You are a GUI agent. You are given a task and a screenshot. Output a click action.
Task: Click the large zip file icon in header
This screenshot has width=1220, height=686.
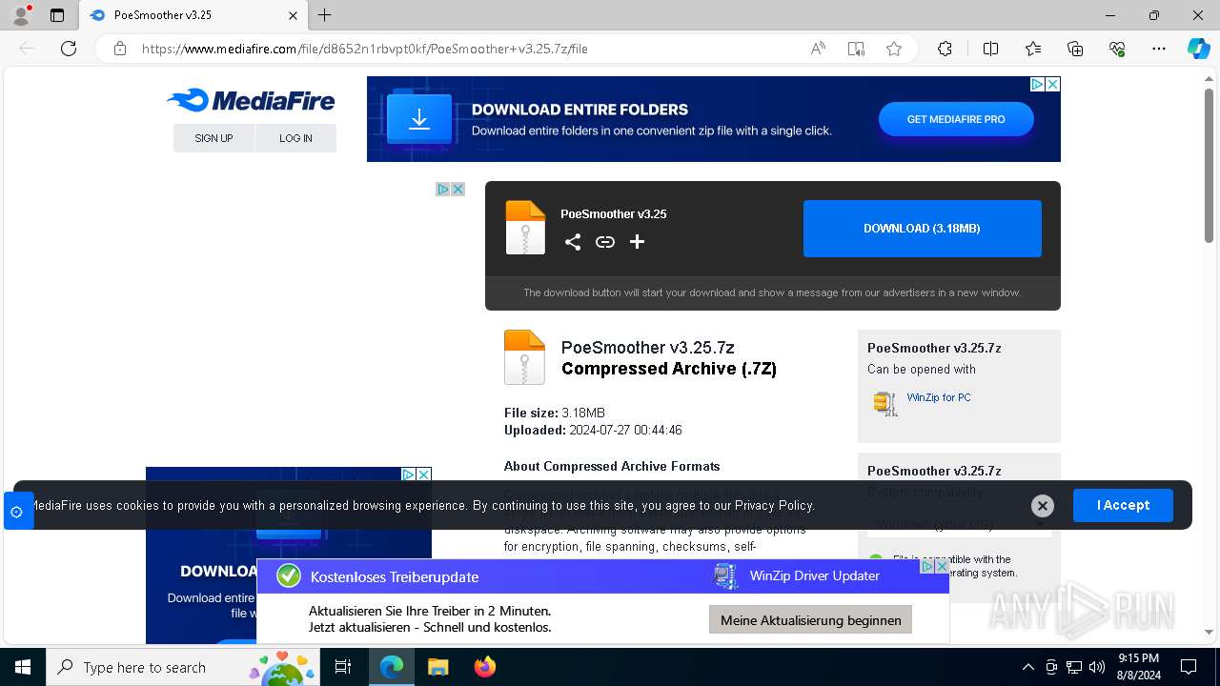point(525,228)
